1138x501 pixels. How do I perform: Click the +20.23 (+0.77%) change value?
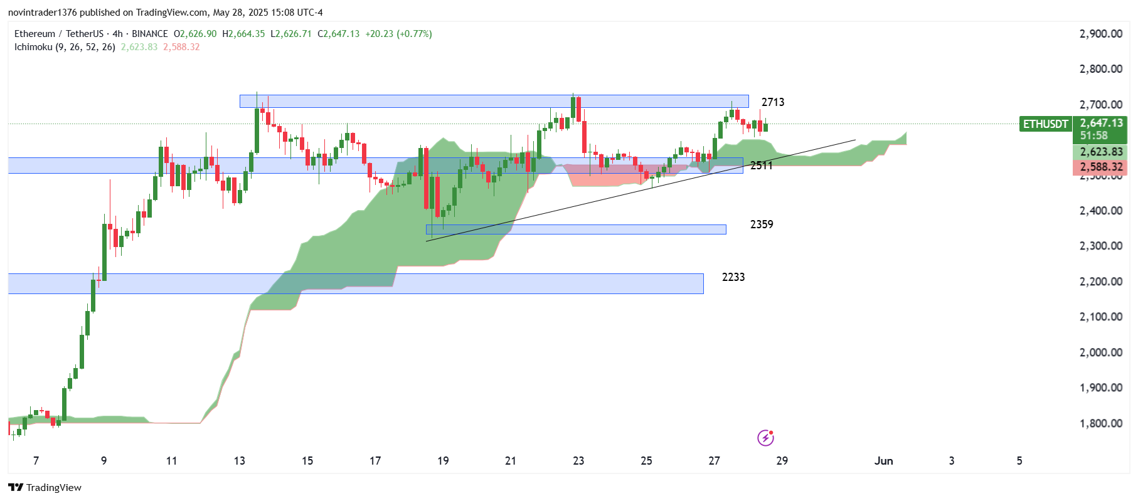pos(398,34)
